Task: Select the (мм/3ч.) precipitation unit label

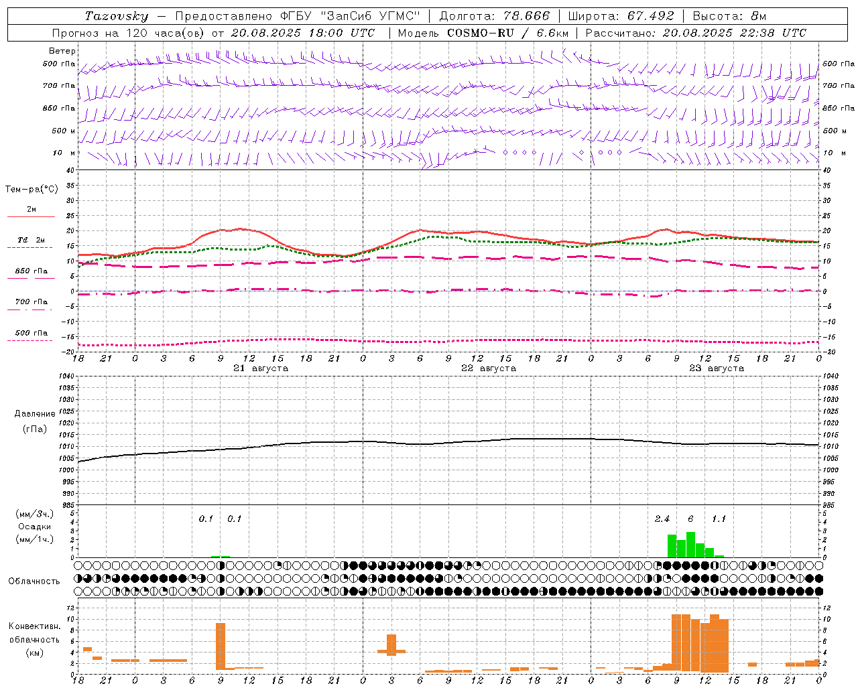Action: (35, 514)
